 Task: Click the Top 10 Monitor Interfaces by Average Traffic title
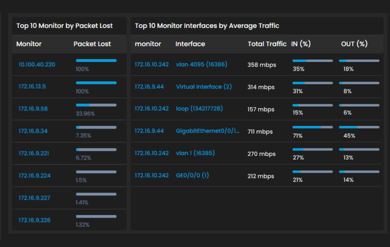[207, 26]
